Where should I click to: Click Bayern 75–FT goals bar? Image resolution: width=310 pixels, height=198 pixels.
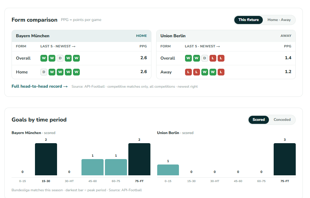(139, 159)
